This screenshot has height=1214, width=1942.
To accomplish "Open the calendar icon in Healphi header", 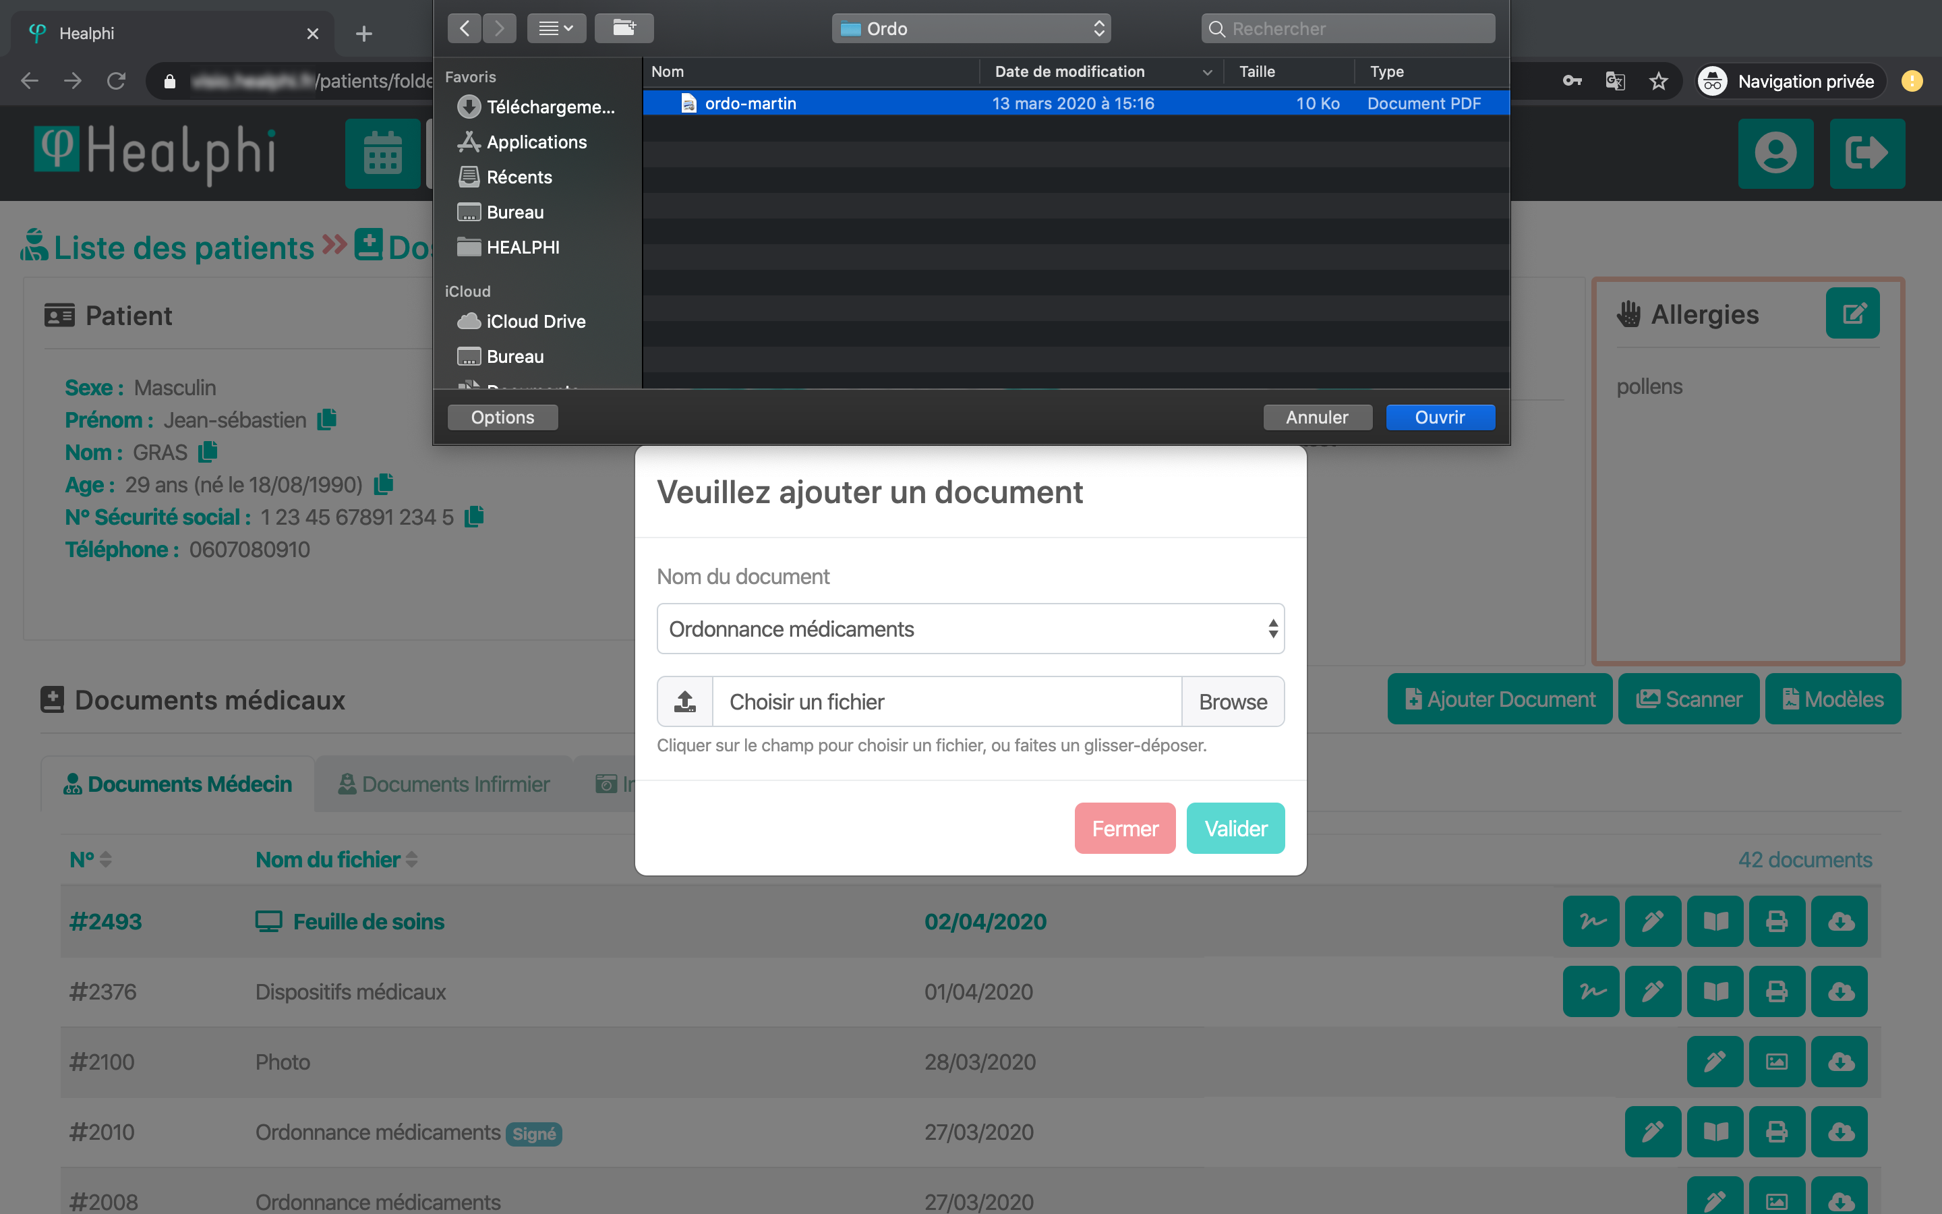I will click(x=383, y=153).
